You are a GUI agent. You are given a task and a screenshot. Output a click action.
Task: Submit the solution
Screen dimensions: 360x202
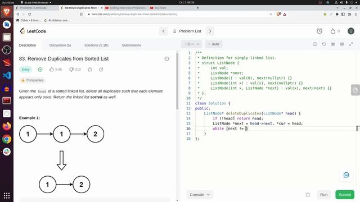click(x=345, y=195)
